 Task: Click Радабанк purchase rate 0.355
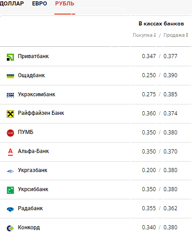click(x=149, y=208)
